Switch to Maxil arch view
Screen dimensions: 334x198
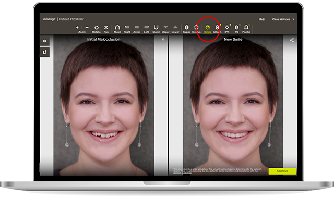coord(117,29)
